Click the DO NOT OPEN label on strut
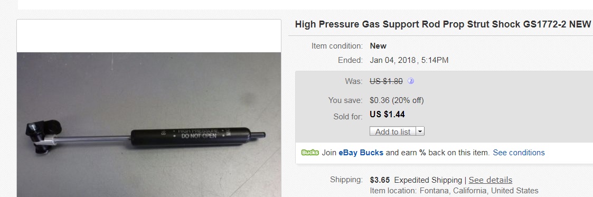Viewport: 593px width, 197px height. (x=199, y=136)
